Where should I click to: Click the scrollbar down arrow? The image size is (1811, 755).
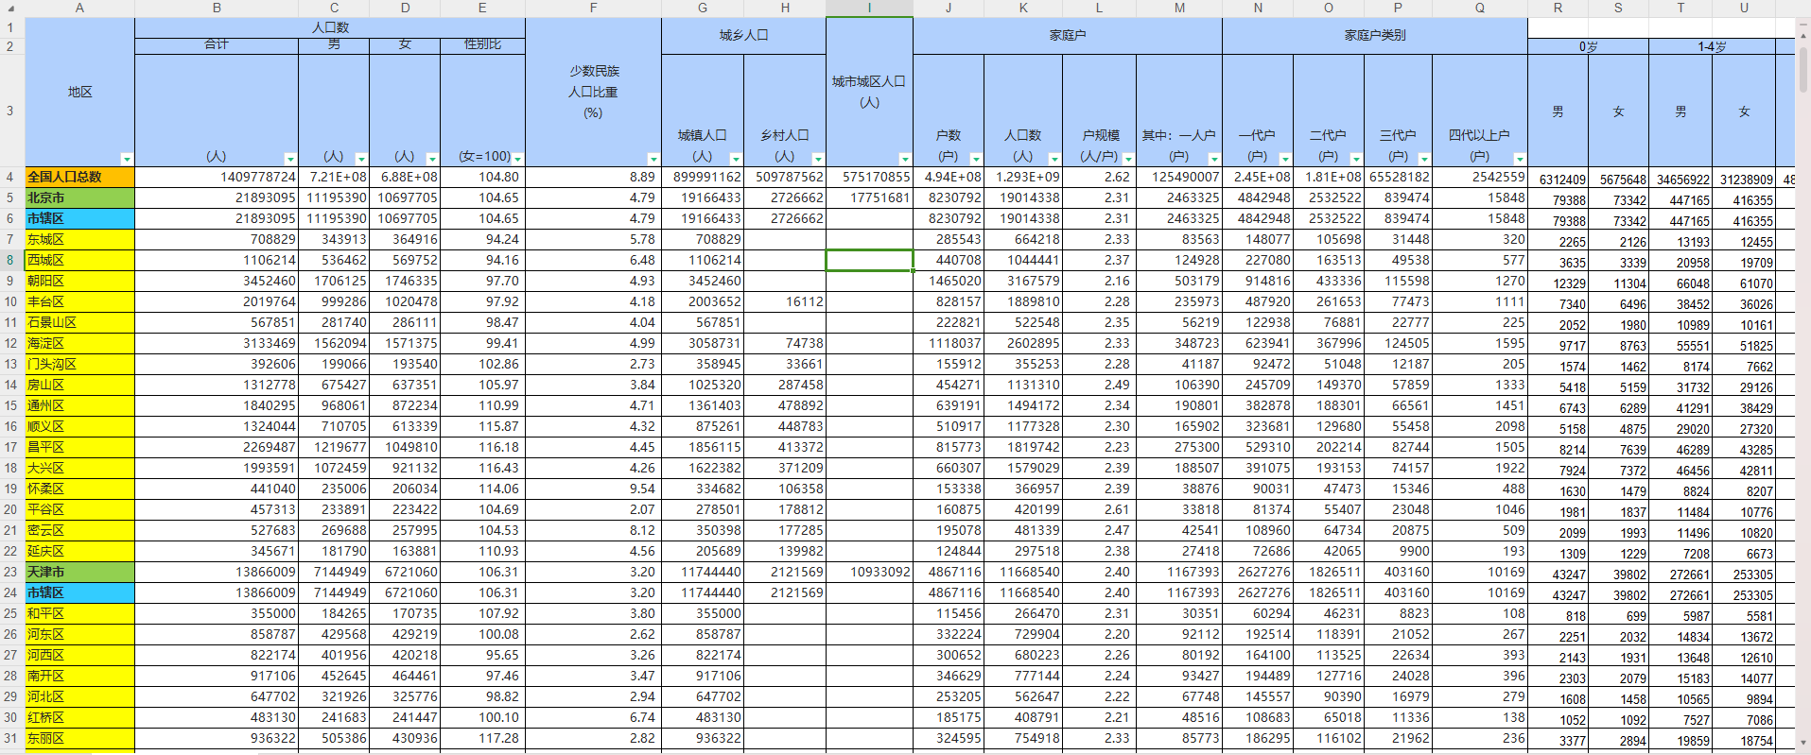(1802, 745)
